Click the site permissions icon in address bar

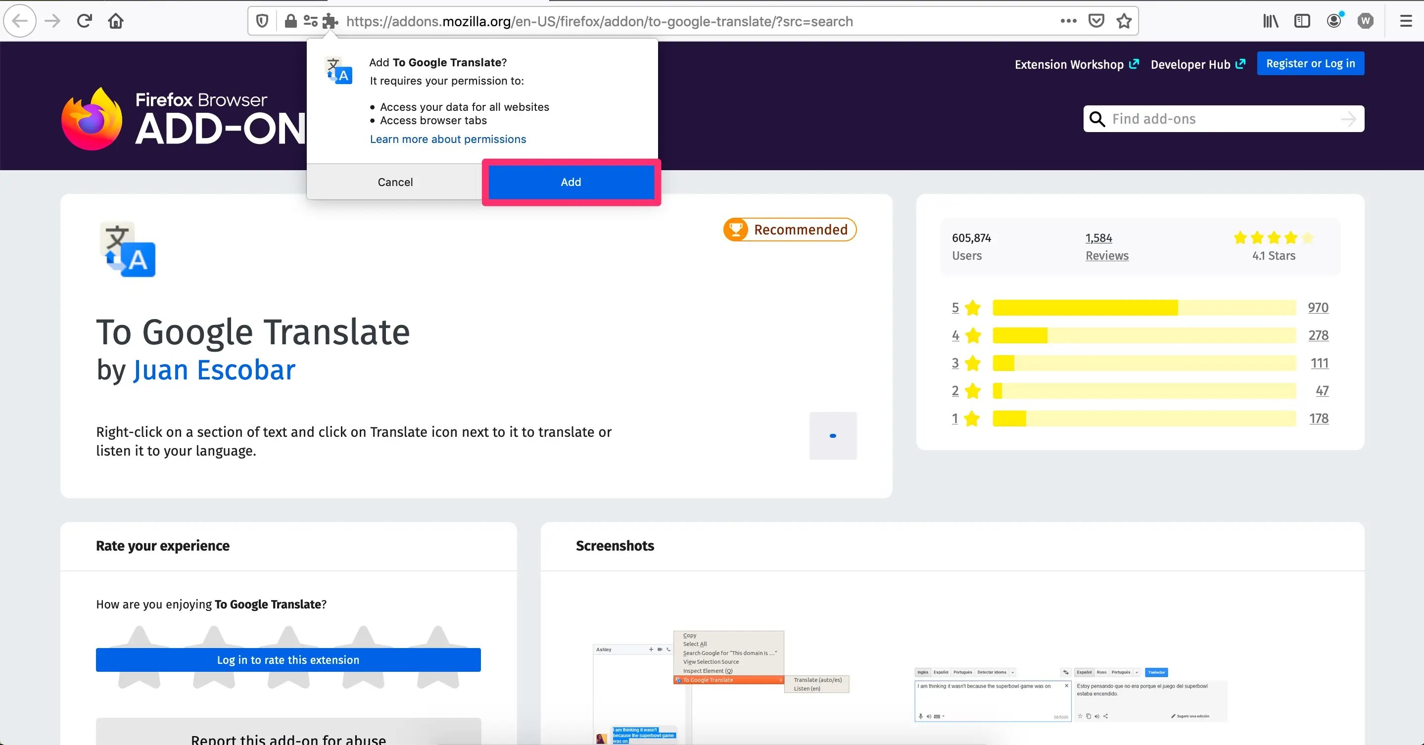click(311, 21)
